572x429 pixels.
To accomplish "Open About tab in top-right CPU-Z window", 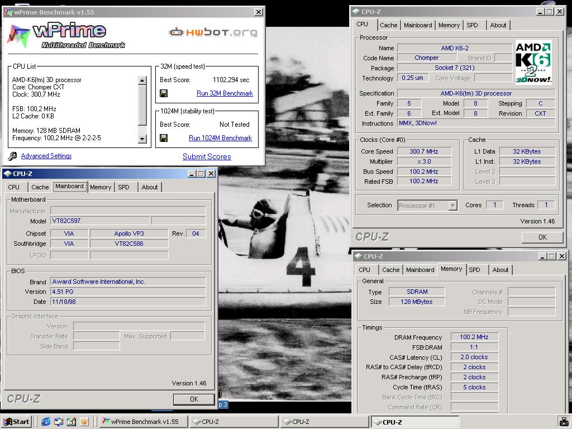I will click(x=498, y=25).
